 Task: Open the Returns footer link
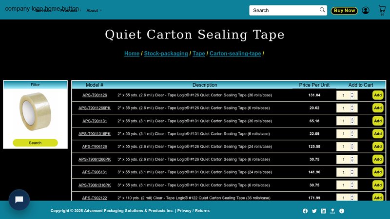202,211
